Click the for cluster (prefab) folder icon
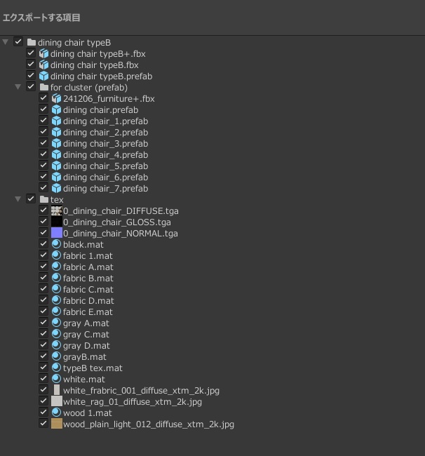Image resolution: width=425 pixels, height=456 pixels. (x=44, y=87)
